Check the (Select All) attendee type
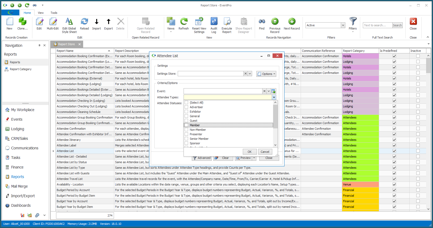 186,103
